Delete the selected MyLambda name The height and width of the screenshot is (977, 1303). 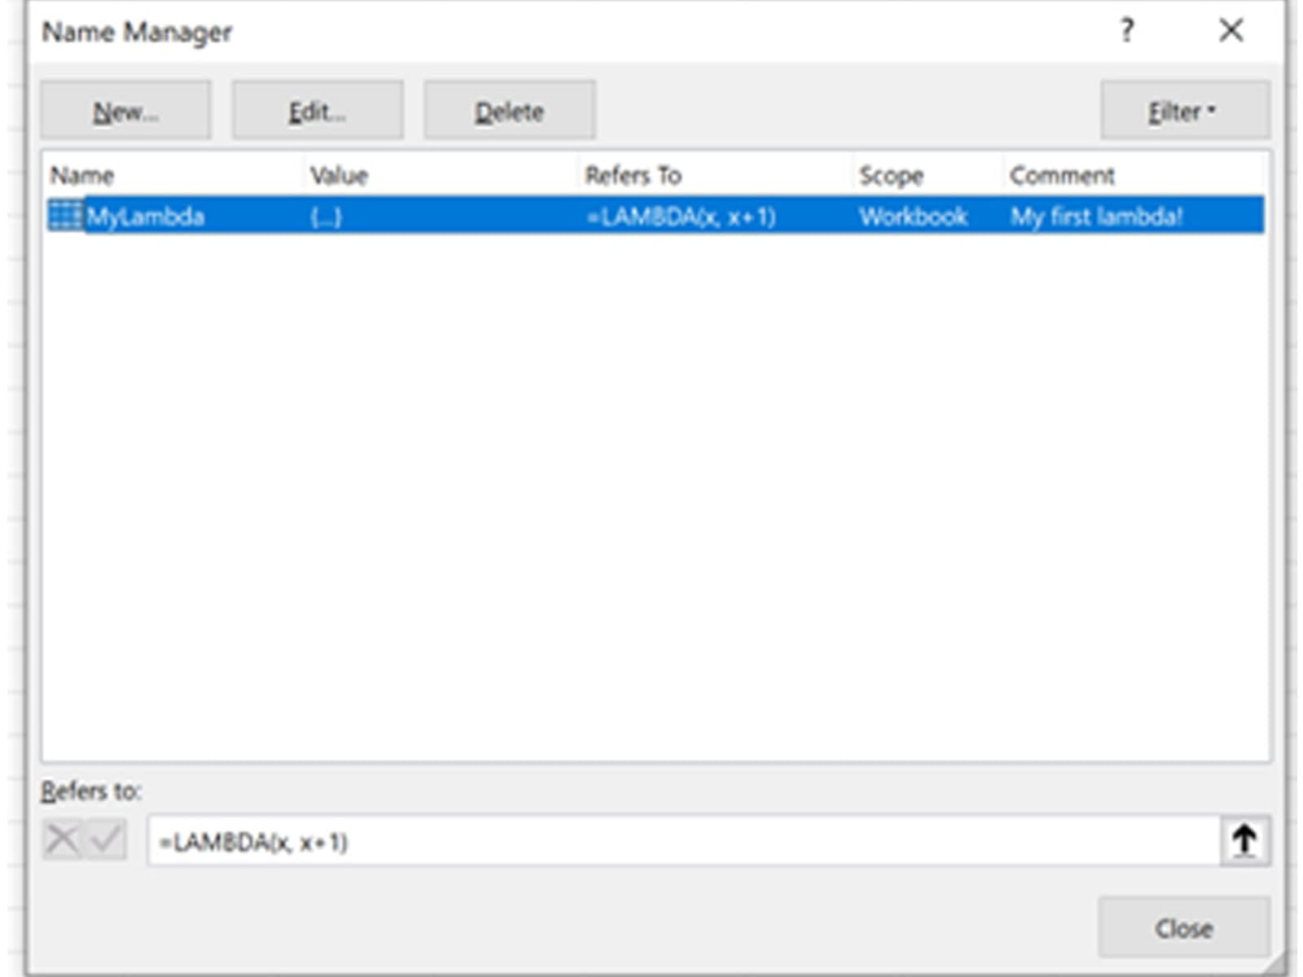(509, 111)
